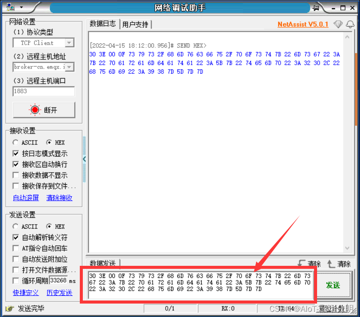360x317 pixels.
Task: Select the 数据日志 tab
Action: coord(103,24)
